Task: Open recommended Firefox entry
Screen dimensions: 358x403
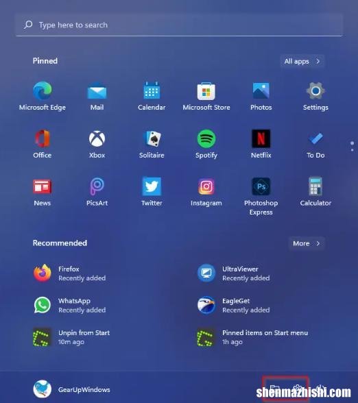Action: [69, 273]
